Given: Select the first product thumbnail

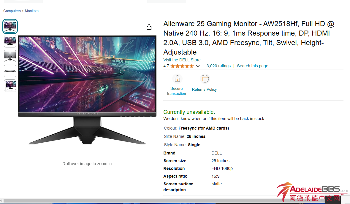Looking at the screenshot, I should click(10, 26).
